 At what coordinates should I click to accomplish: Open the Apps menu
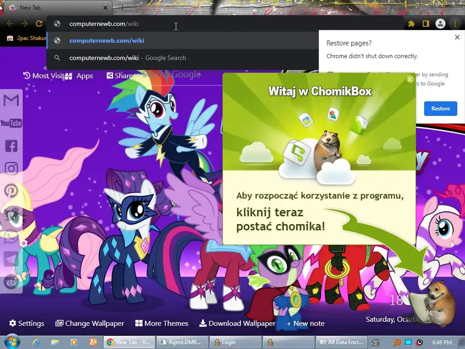click(80, 76)
